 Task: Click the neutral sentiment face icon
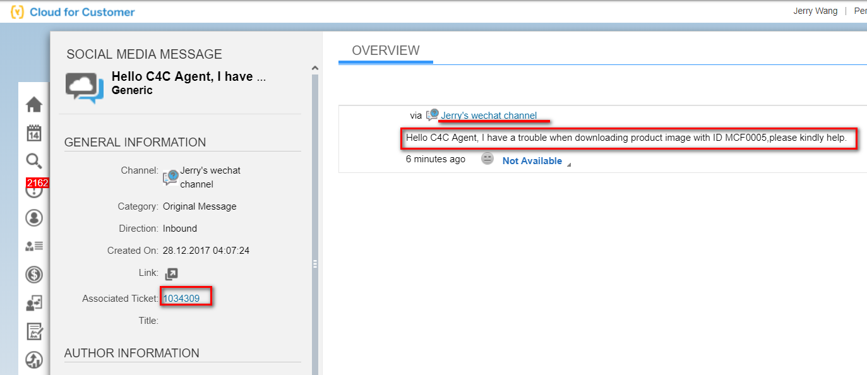coord(487,158)
